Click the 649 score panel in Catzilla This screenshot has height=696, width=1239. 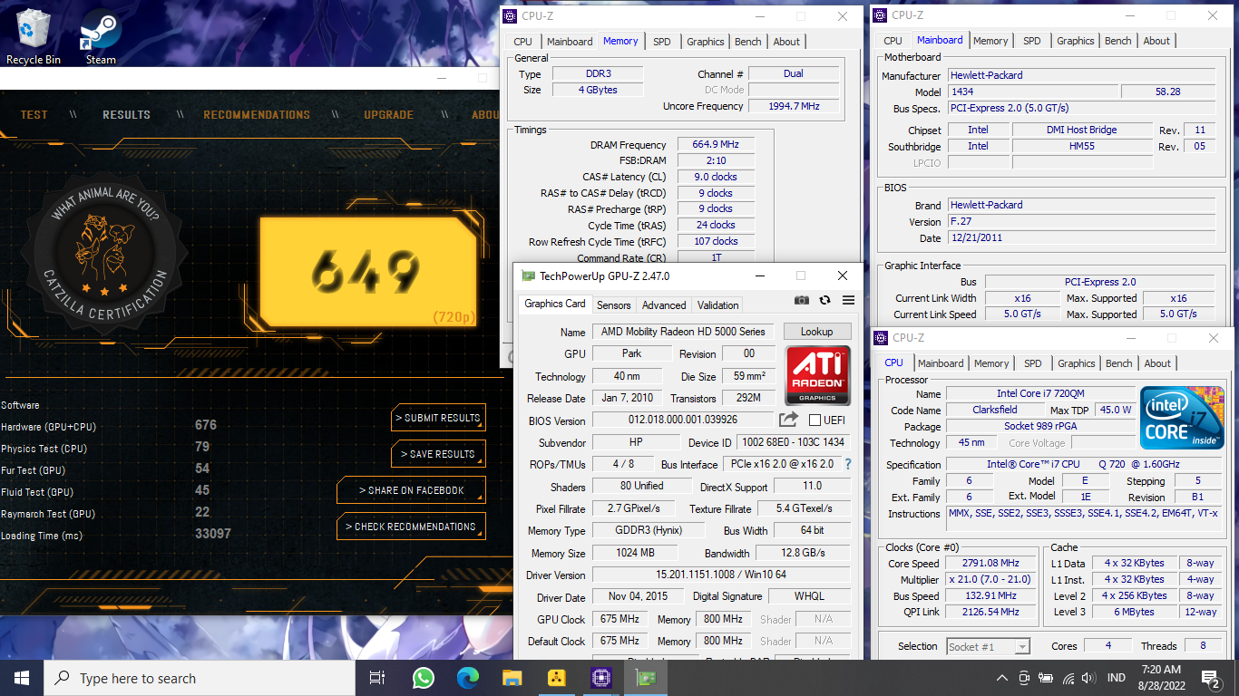pyautogui.click(x=367, y=271)
